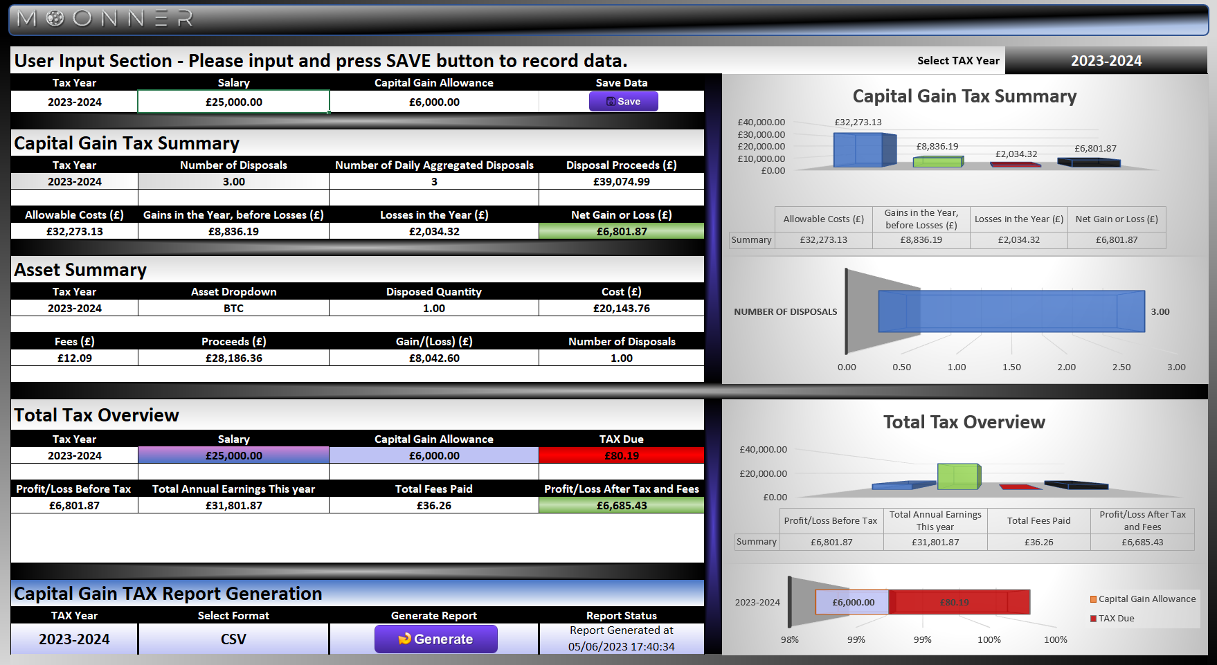Viewport: 1217px width, 665px height.
Task: Select the Salary input cell £25,000.00
Action: (x=233, y=102)
